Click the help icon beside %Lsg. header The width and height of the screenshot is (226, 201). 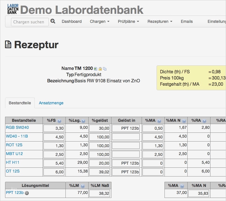83,121
